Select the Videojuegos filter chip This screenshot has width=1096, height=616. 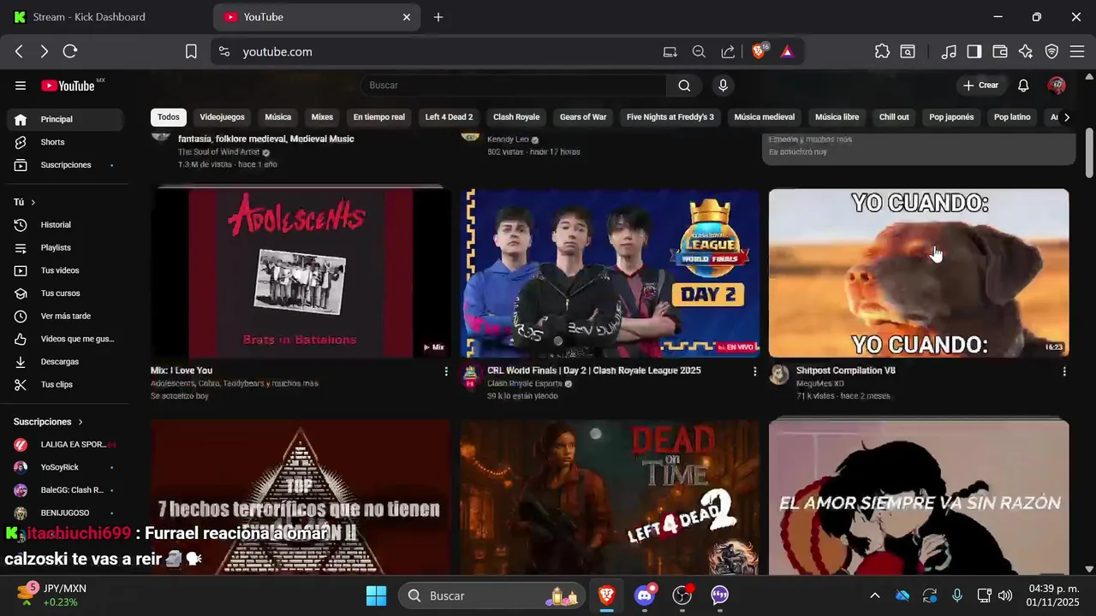point(222,117)
